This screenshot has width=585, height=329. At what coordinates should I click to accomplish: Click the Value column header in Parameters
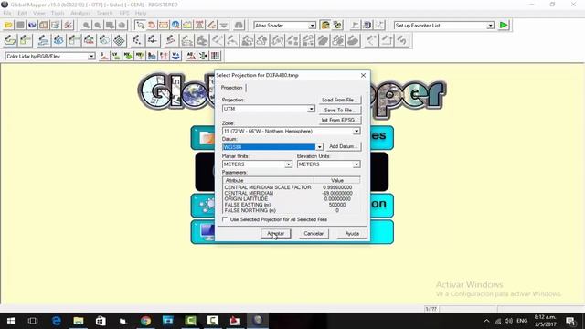click(337, 180)
